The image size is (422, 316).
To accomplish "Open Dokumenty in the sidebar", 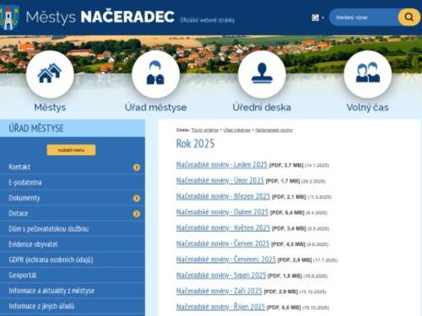I will [24, 198].
